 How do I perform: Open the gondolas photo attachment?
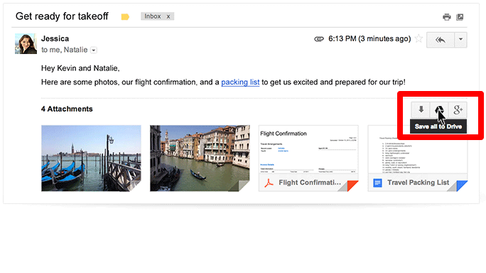tap(91, 159)
